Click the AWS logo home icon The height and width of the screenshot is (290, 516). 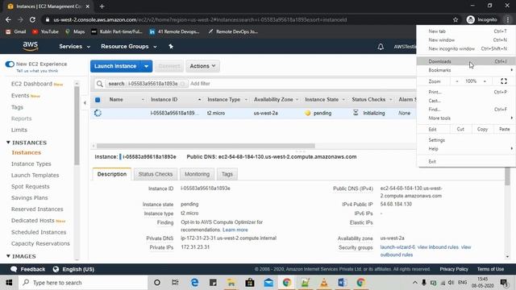[x=31, y=47]
